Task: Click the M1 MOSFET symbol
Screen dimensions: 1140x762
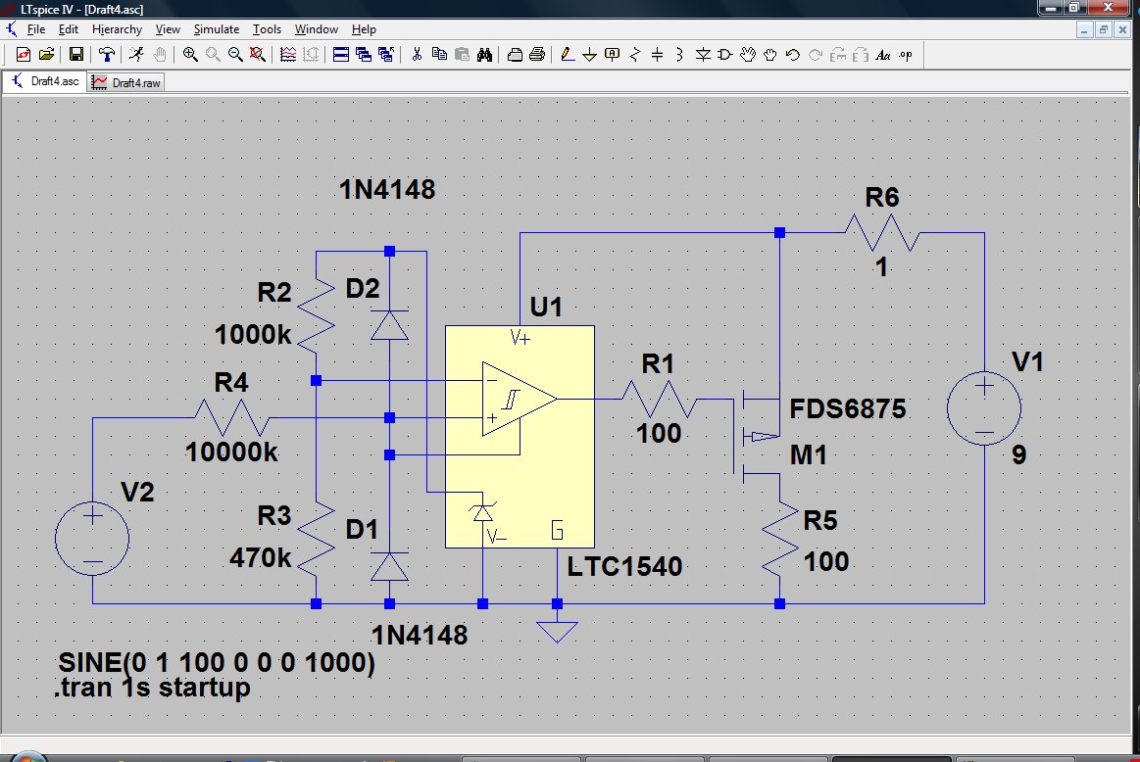Action: [756, 436]
